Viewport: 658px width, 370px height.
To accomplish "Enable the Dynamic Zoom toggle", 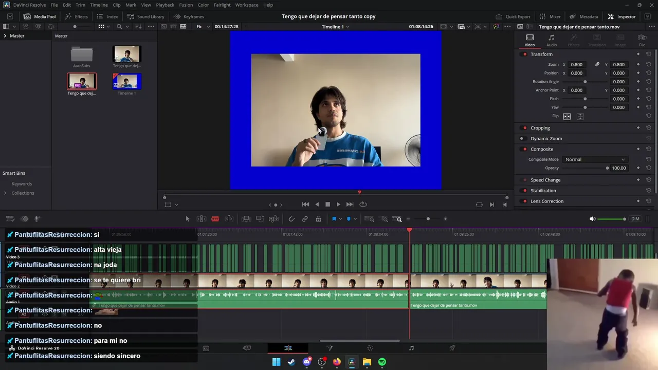I will coord(522,139).
